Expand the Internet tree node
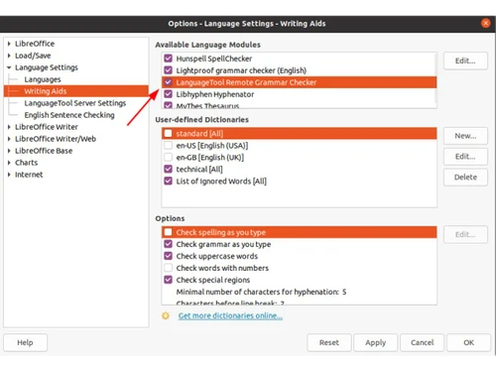Screen dimensions: 496x372 point(9,175)
